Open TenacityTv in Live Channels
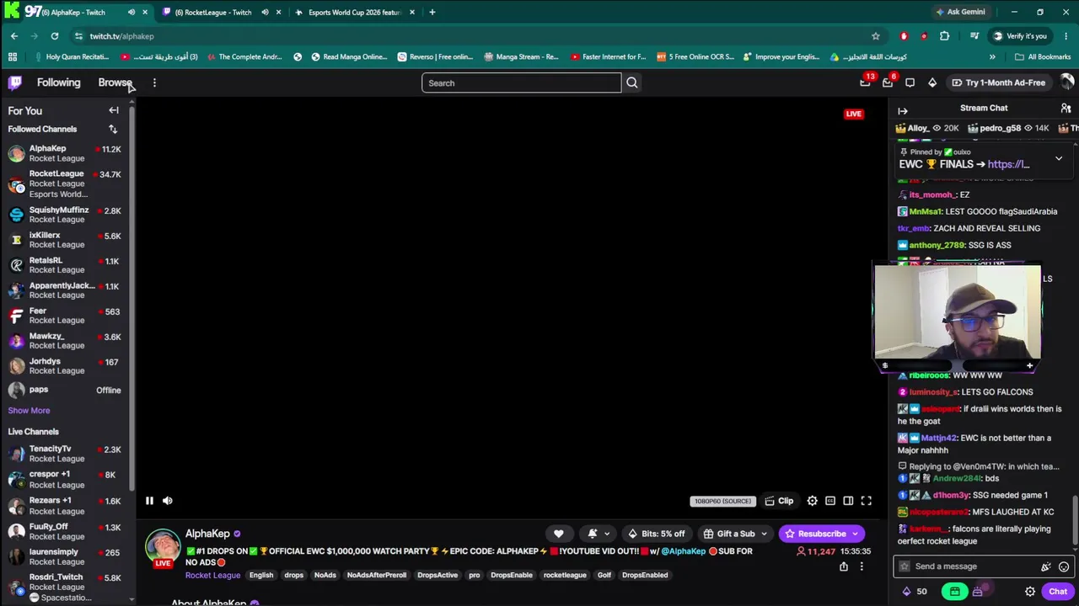 tap(67, 454)
